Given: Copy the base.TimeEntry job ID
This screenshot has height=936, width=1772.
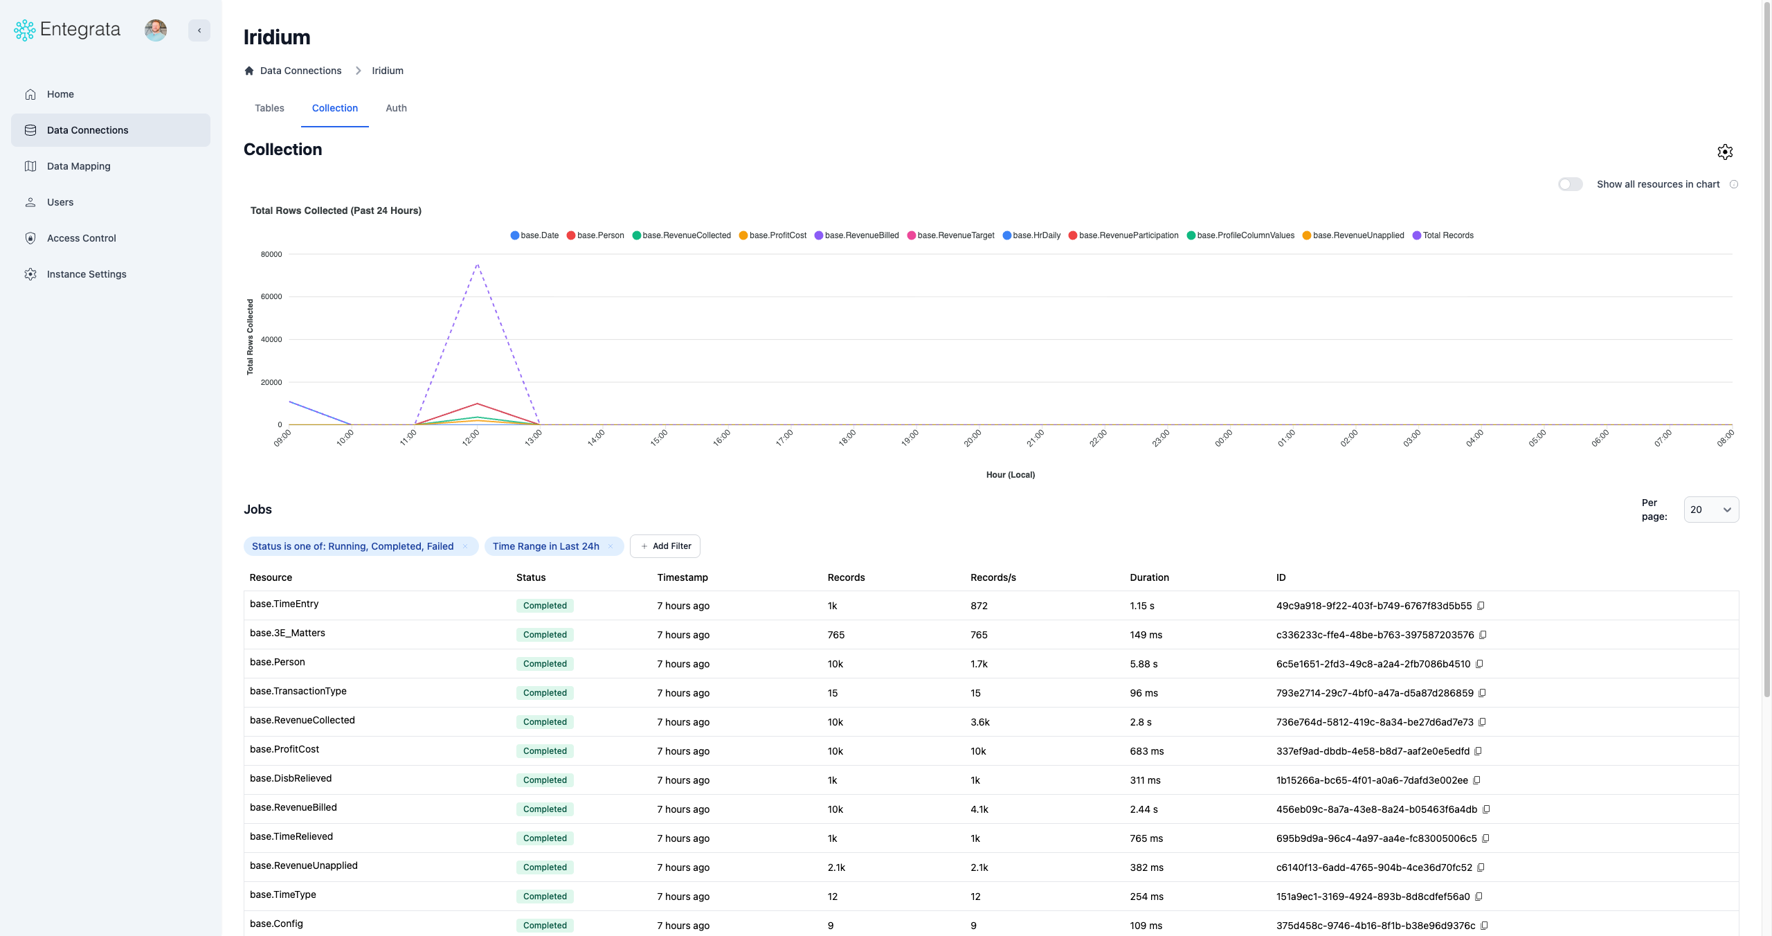Looking at the screenshot, I should pos(1481,606).
